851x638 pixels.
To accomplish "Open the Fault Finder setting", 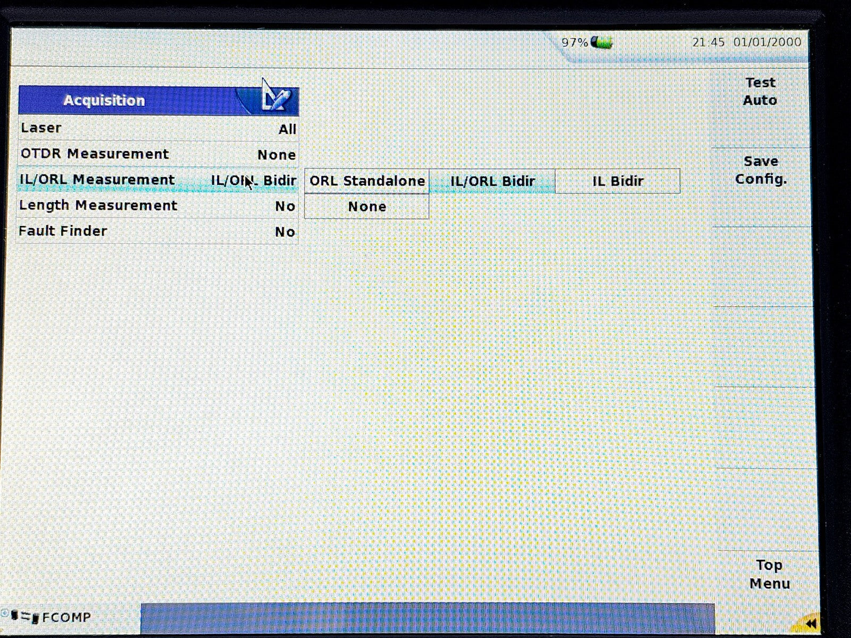I will (158, 231).
